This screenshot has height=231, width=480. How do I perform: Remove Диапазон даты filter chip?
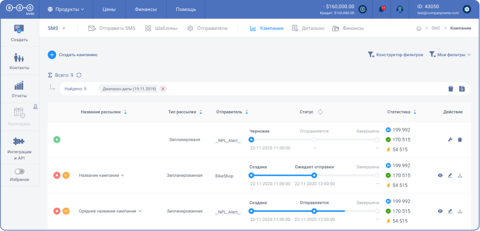tap(163, 89)
